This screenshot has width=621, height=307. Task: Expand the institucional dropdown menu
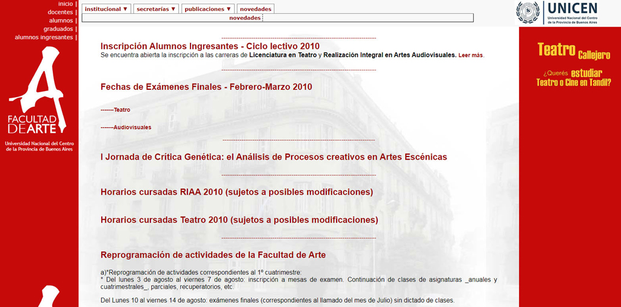click(107, 8)
